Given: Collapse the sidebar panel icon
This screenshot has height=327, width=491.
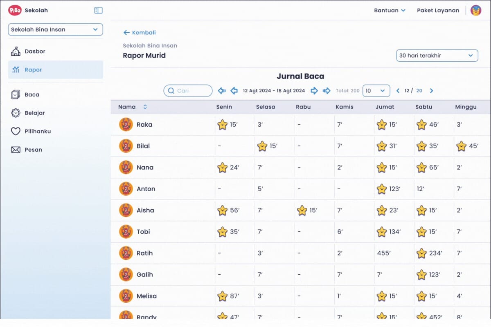Looking at the screenshot, I should coord(98,10).
